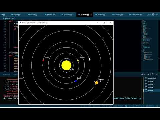Run the Python file with the play icon

pyautogui.click(x=148, y=15)
